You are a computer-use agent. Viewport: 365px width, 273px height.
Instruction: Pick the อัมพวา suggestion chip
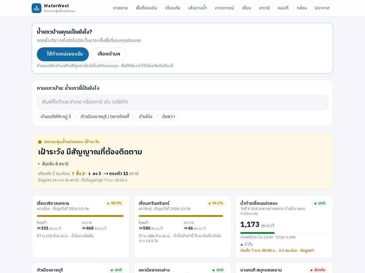[169, 117]
